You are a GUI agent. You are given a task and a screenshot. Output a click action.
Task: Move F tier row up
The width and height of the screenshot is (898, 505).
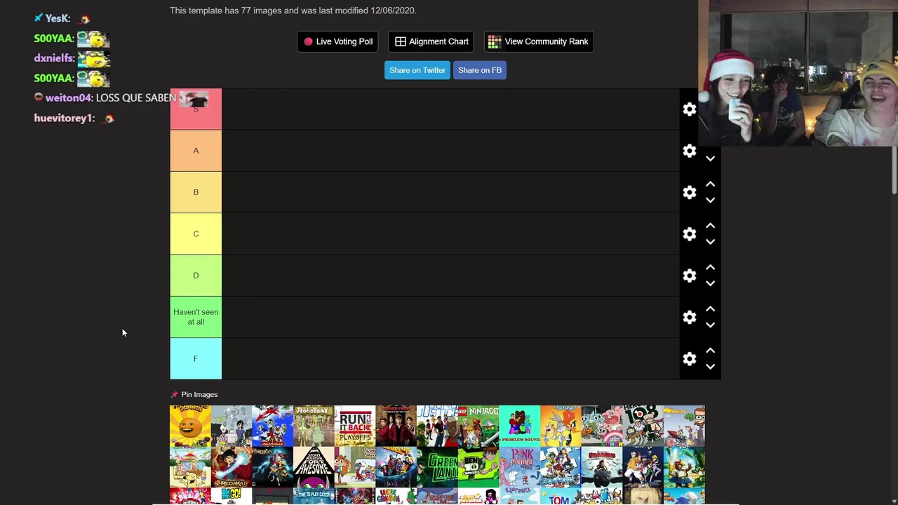[x=710, y=350]
